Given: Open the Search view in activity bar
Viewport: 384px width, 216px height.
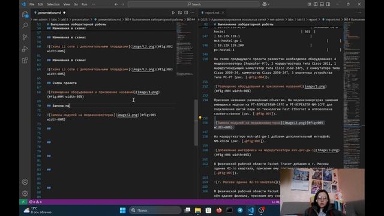Looking at the screenshot, I should 25,25.
